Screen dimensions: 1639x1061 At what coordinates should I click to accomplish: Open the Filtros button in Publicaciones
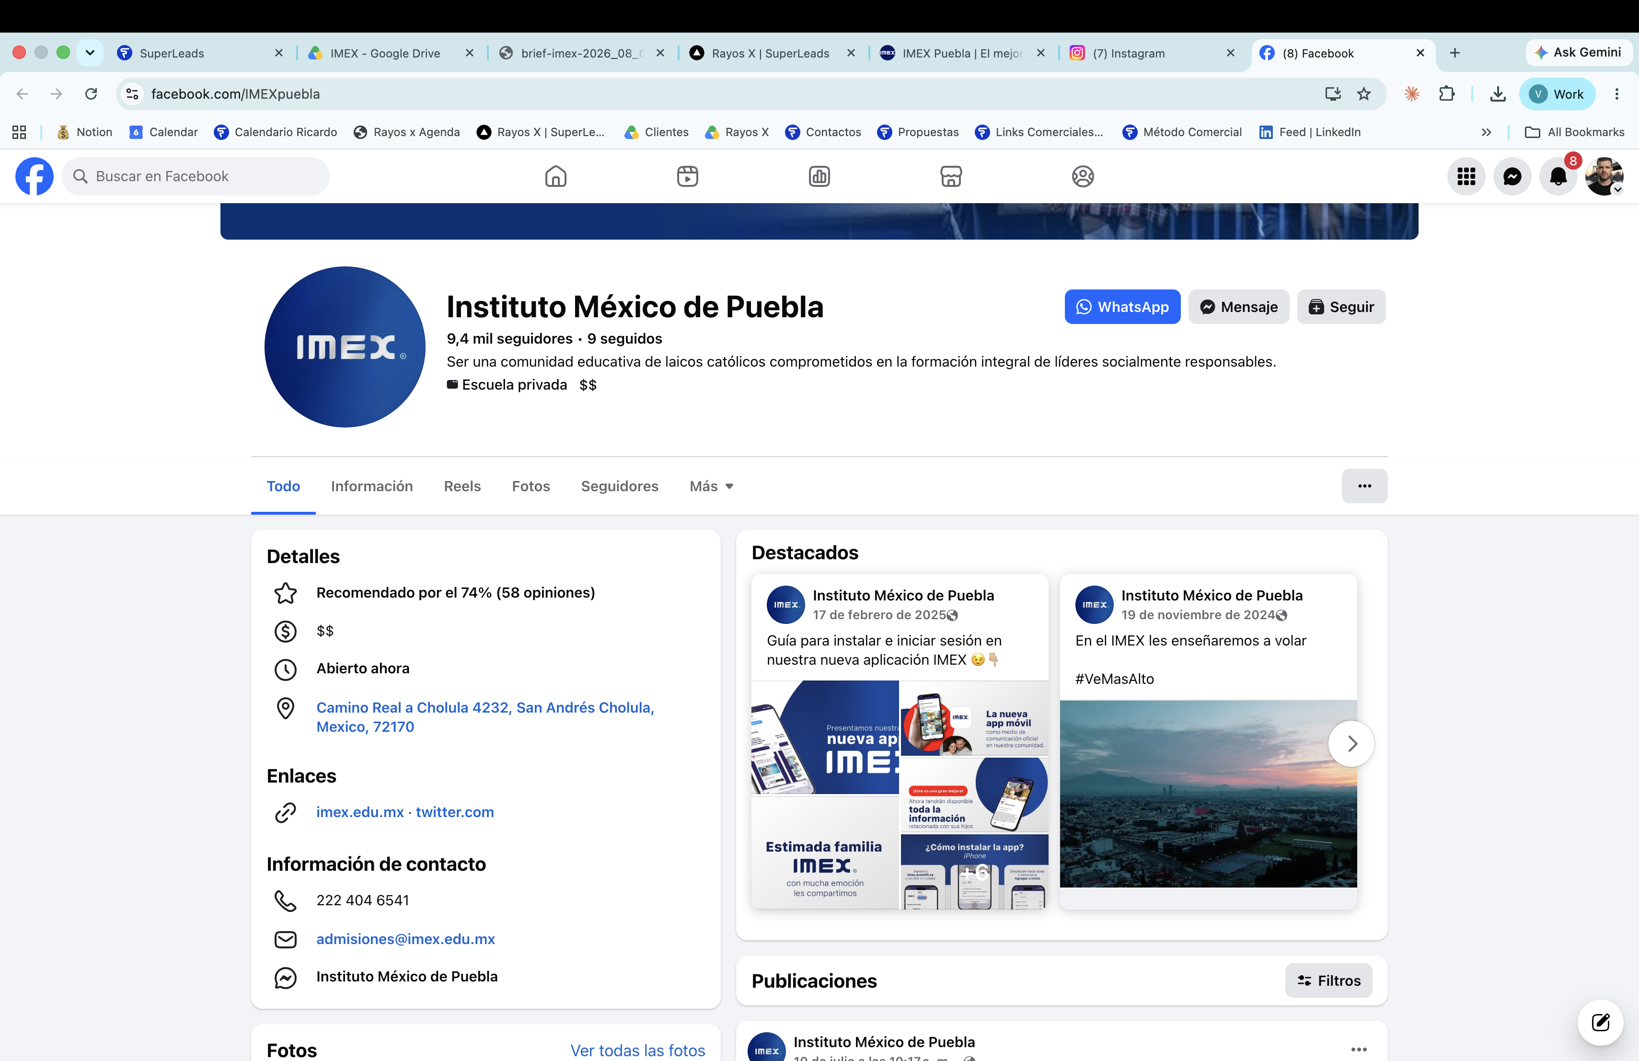[x=1328, y=980]
